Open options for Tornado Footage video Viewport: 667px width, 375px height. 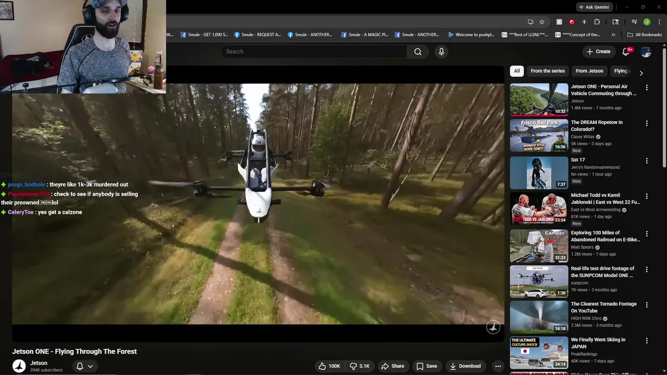point(647,305)
